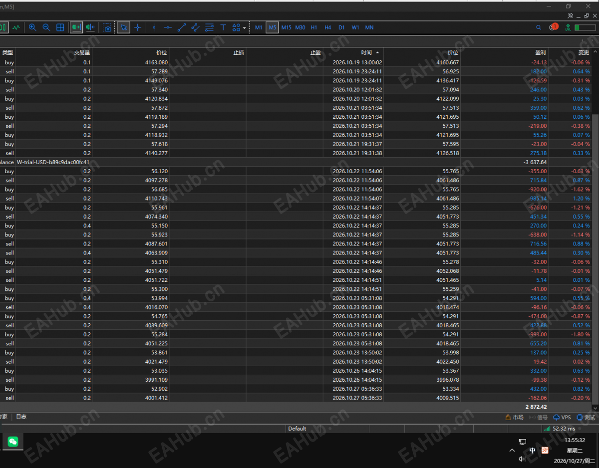Open the shapes objects dropdown arrow
Image resolution: width=599 pixels, height=468 pixels.
click(244, 28)
